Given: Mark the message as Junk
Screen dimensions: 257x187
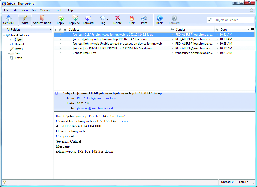Looking at the screenshot, I should (x=132, y=20).
